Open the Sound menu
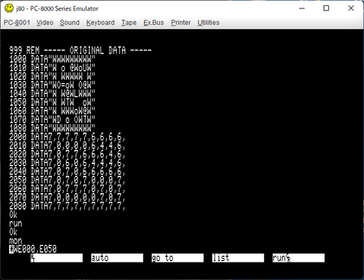Viewport: 364px width, 280px height. [70, 23]
